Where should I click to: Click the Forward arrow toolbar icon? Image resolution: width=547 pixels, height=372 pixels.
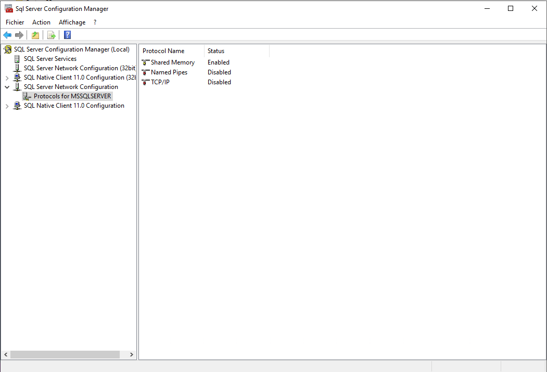19,35
